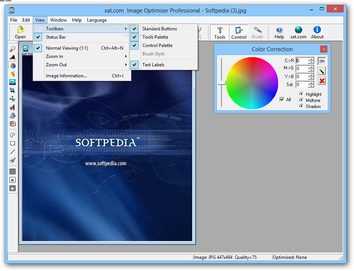Click the vertical brightness slider handle

pyautogui.click(x=222, y=83)
